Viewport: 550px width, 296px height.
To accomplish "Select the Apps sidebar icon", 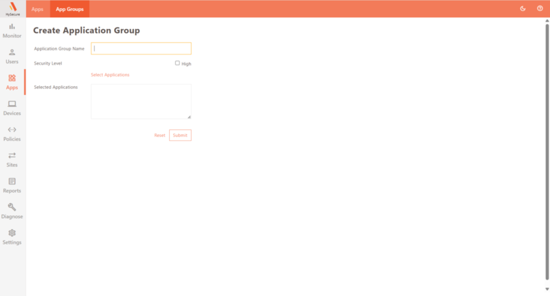I will [x=12, y=82].
